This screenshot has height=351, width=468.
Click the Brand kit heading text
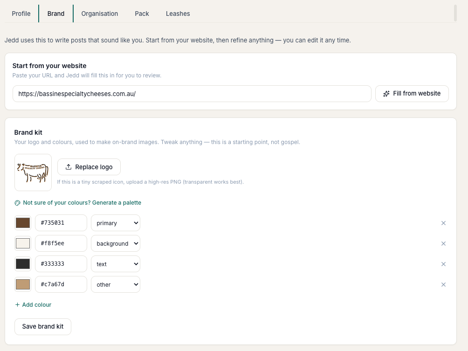(28, 132)
